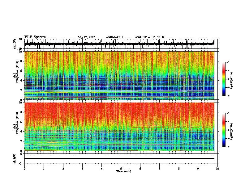245x189 pixels.
Task: Select the 'start UT = 15:30:0' text
Action: 149,37
